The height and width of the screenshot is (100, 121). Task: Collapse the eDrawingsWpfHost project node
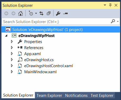(x=6, y=36)
